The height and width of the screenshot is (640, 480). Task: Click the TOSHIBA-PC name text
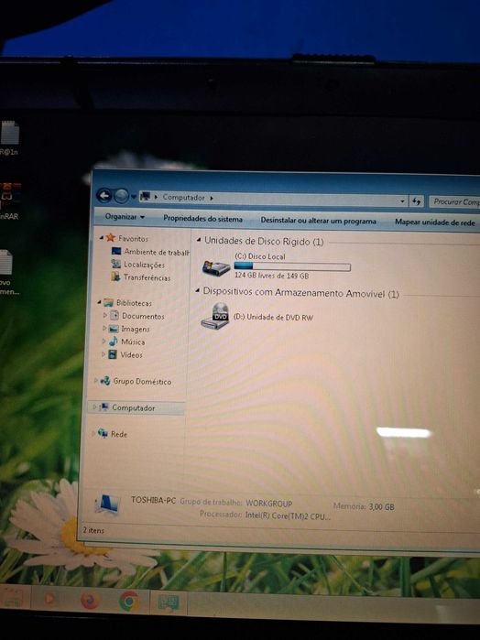pyautogui.click(x=153, y=500)
